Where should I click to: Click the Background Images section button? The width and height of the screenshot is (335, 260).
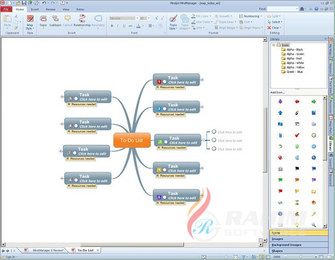click(288, 245)
